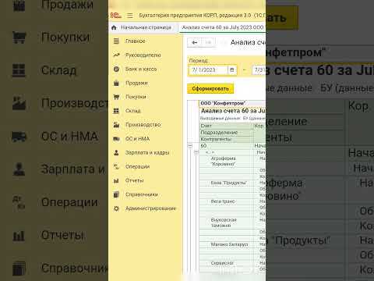Viewport: 374px width, 281px height.
Task: Select the Счет column header cell
Action: click(x=226, y=126)
